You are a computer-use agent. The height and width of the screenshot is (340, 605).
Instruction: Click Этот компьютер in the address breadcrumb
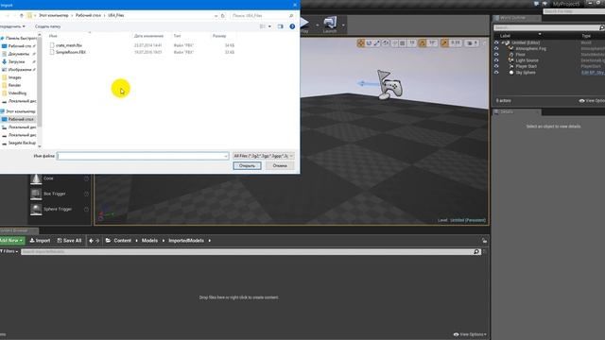click(x=54, y=15)
